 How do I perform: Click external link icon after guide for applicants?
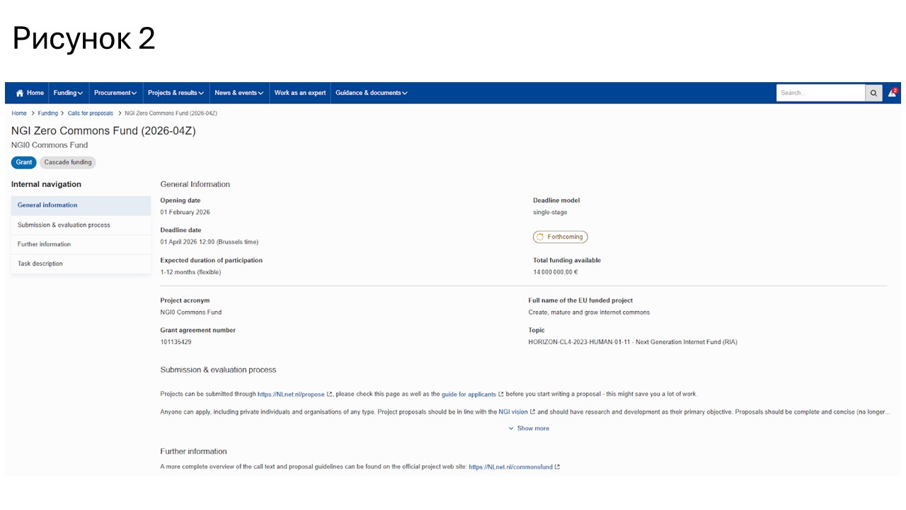coord(501,395)
